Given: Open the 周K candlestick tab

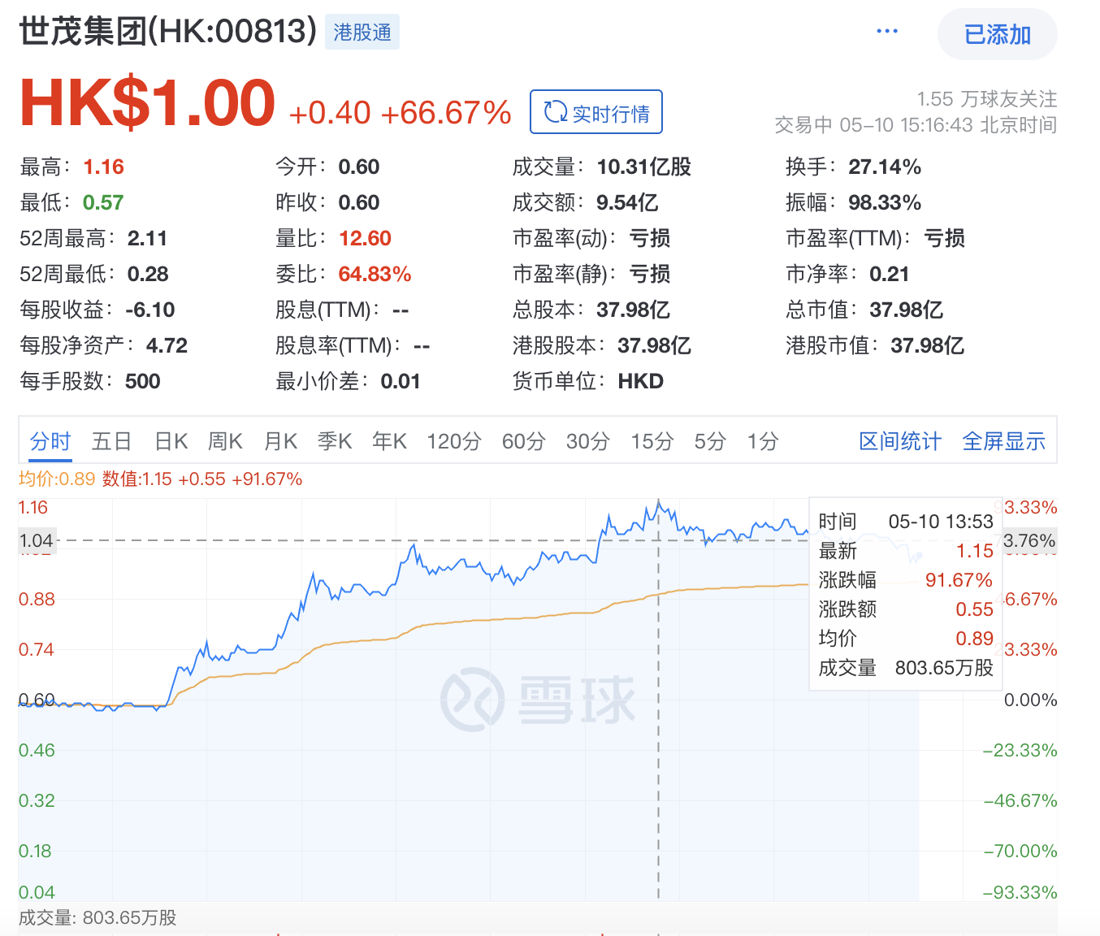Looking at the screenshot, I should tap(225, 441).
